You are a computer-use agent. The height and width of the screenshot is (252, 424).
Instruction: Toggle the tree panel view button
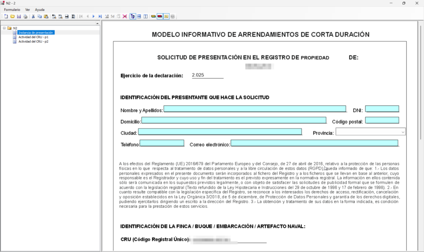[x=132, y=17]
